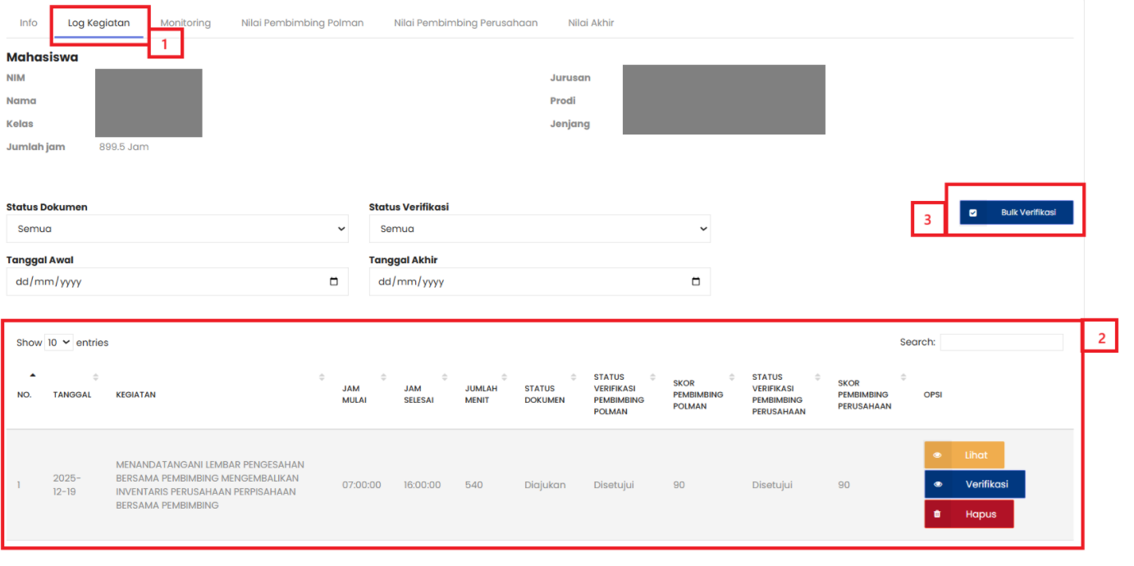
Task: Click the eye icon on Verifikasi button
Action: point(937,484)
